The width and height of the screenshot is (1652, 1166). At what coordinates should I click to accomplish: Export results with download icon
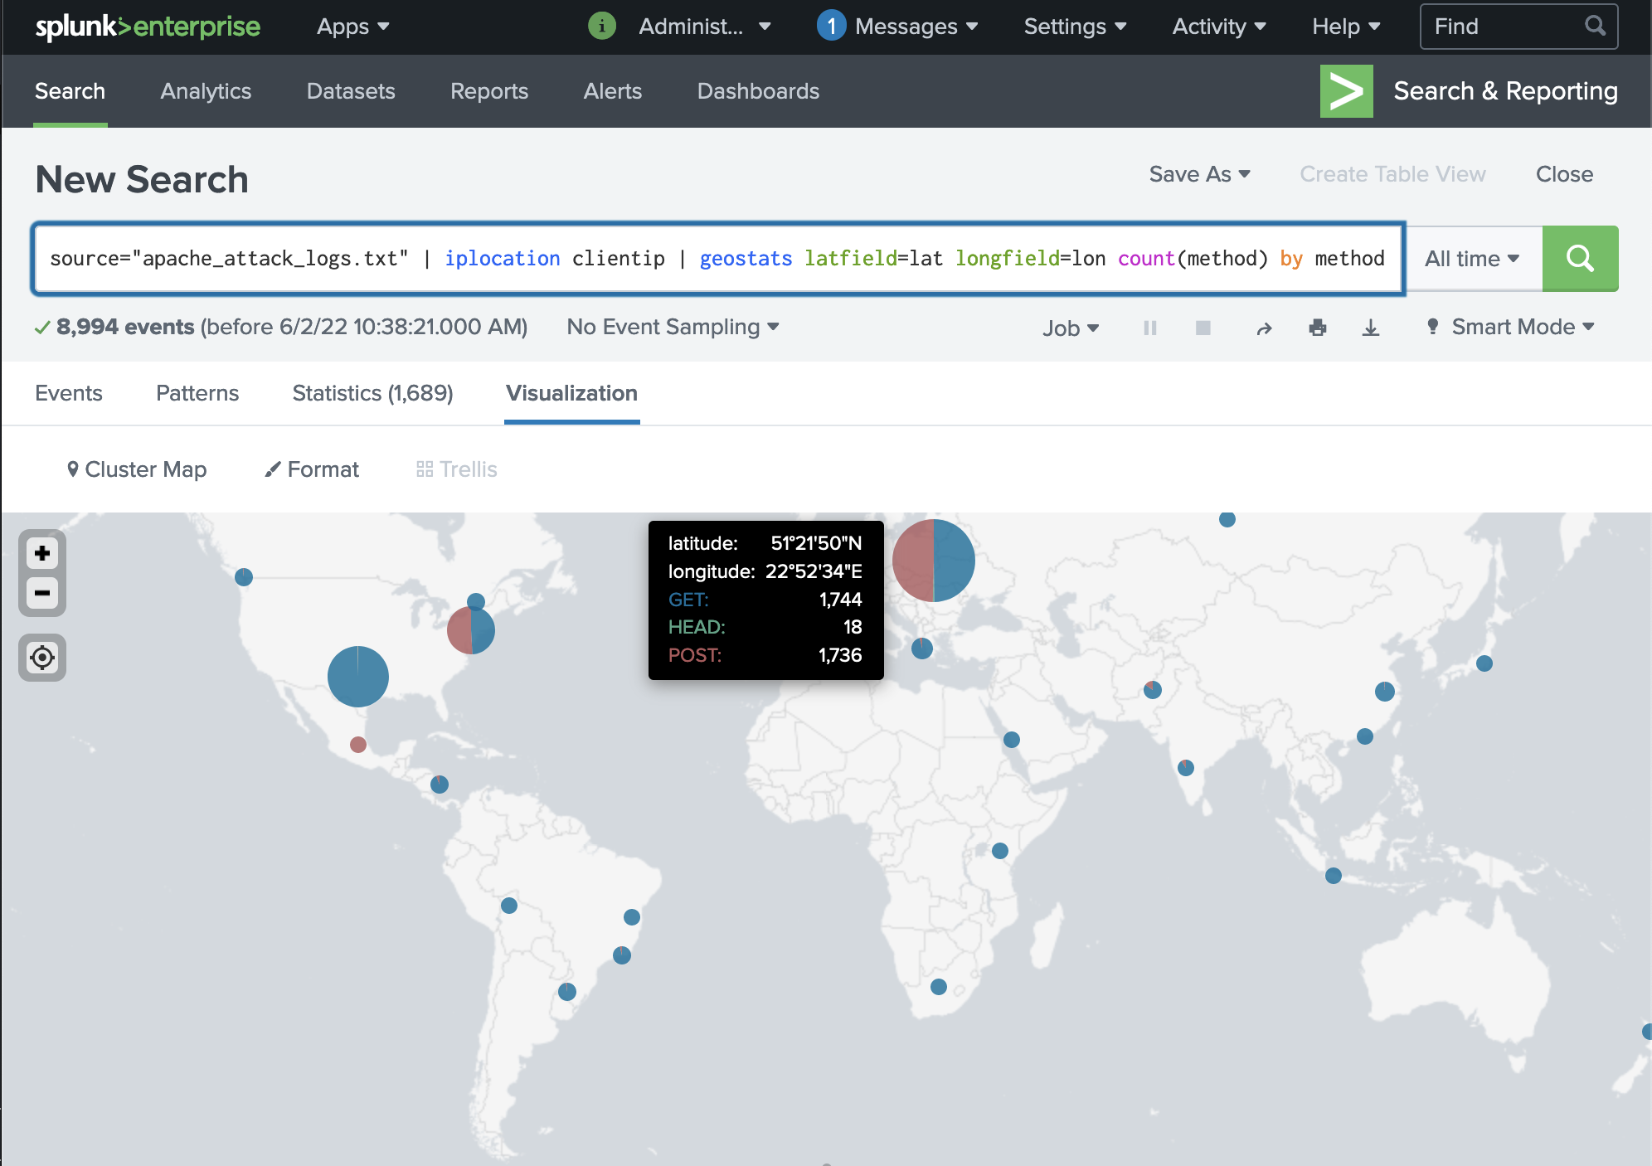click(x=1370, y=328)
